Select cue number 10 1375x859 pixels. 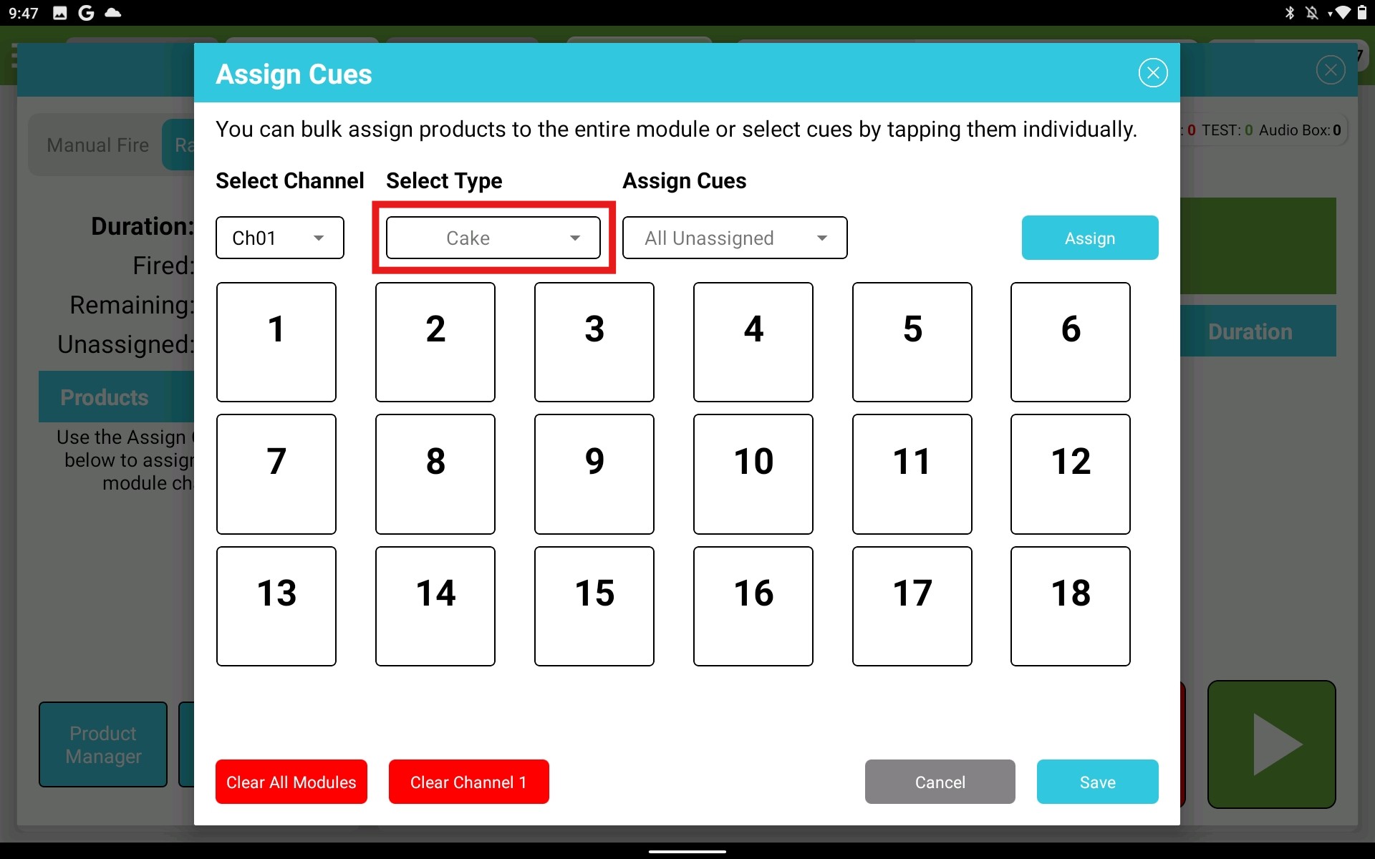[x=753, y=474]
